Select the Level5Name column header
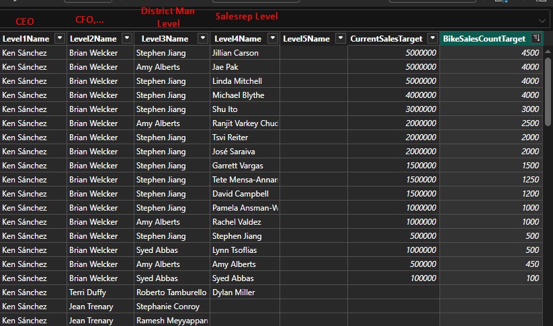Screen dimensions: 553x326 tap(306, 39)
